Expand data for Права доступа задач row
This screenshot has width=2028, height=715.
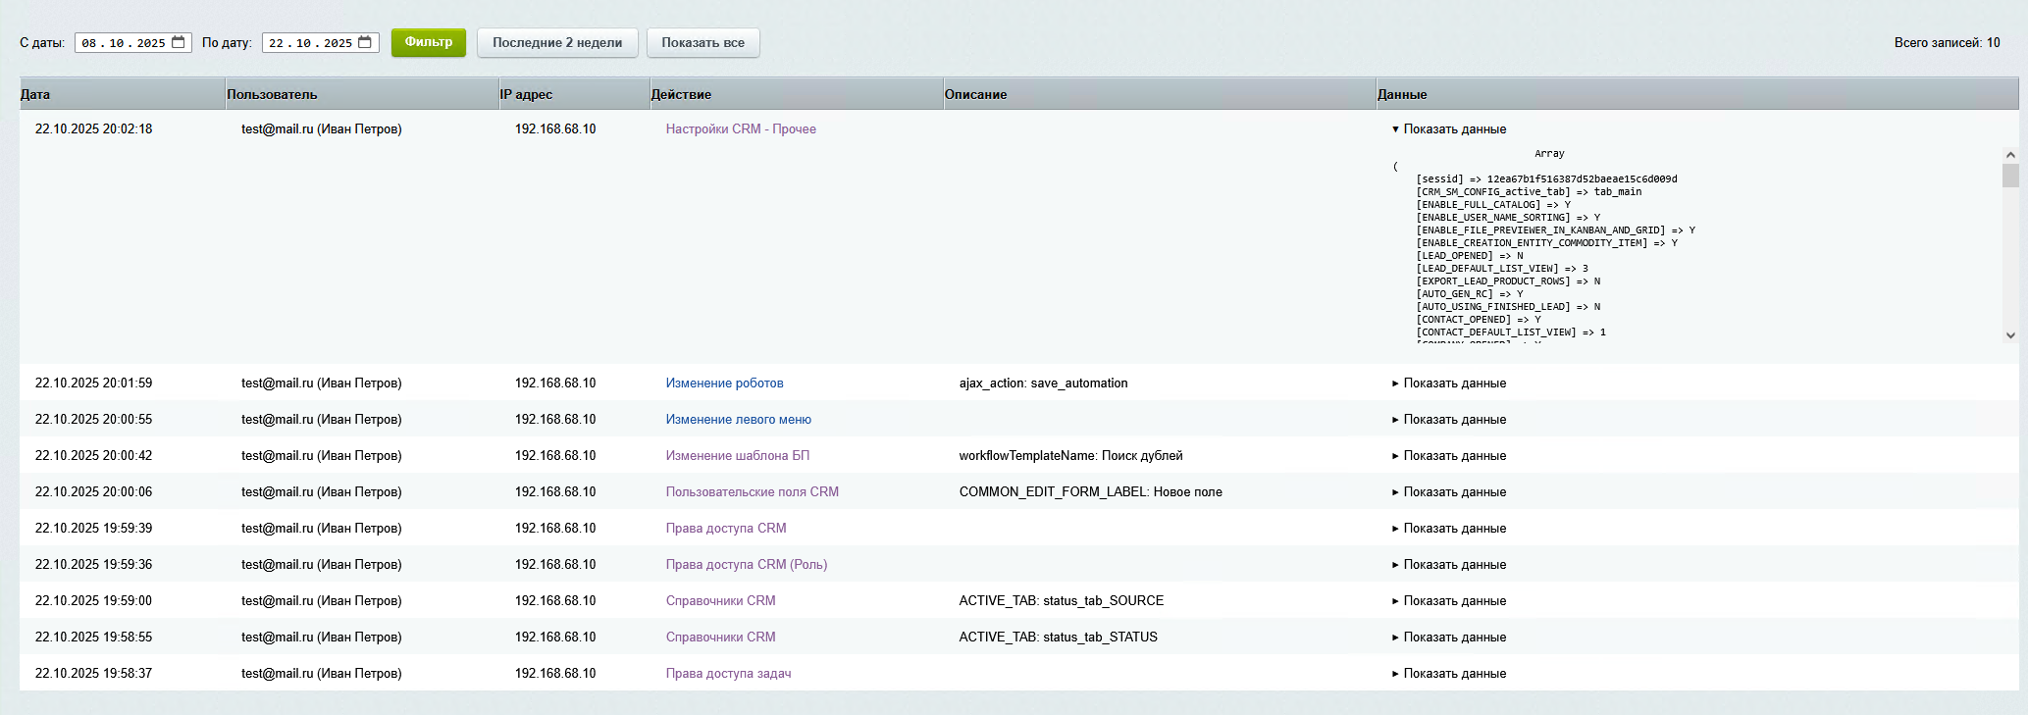[x=1448, y=674]
